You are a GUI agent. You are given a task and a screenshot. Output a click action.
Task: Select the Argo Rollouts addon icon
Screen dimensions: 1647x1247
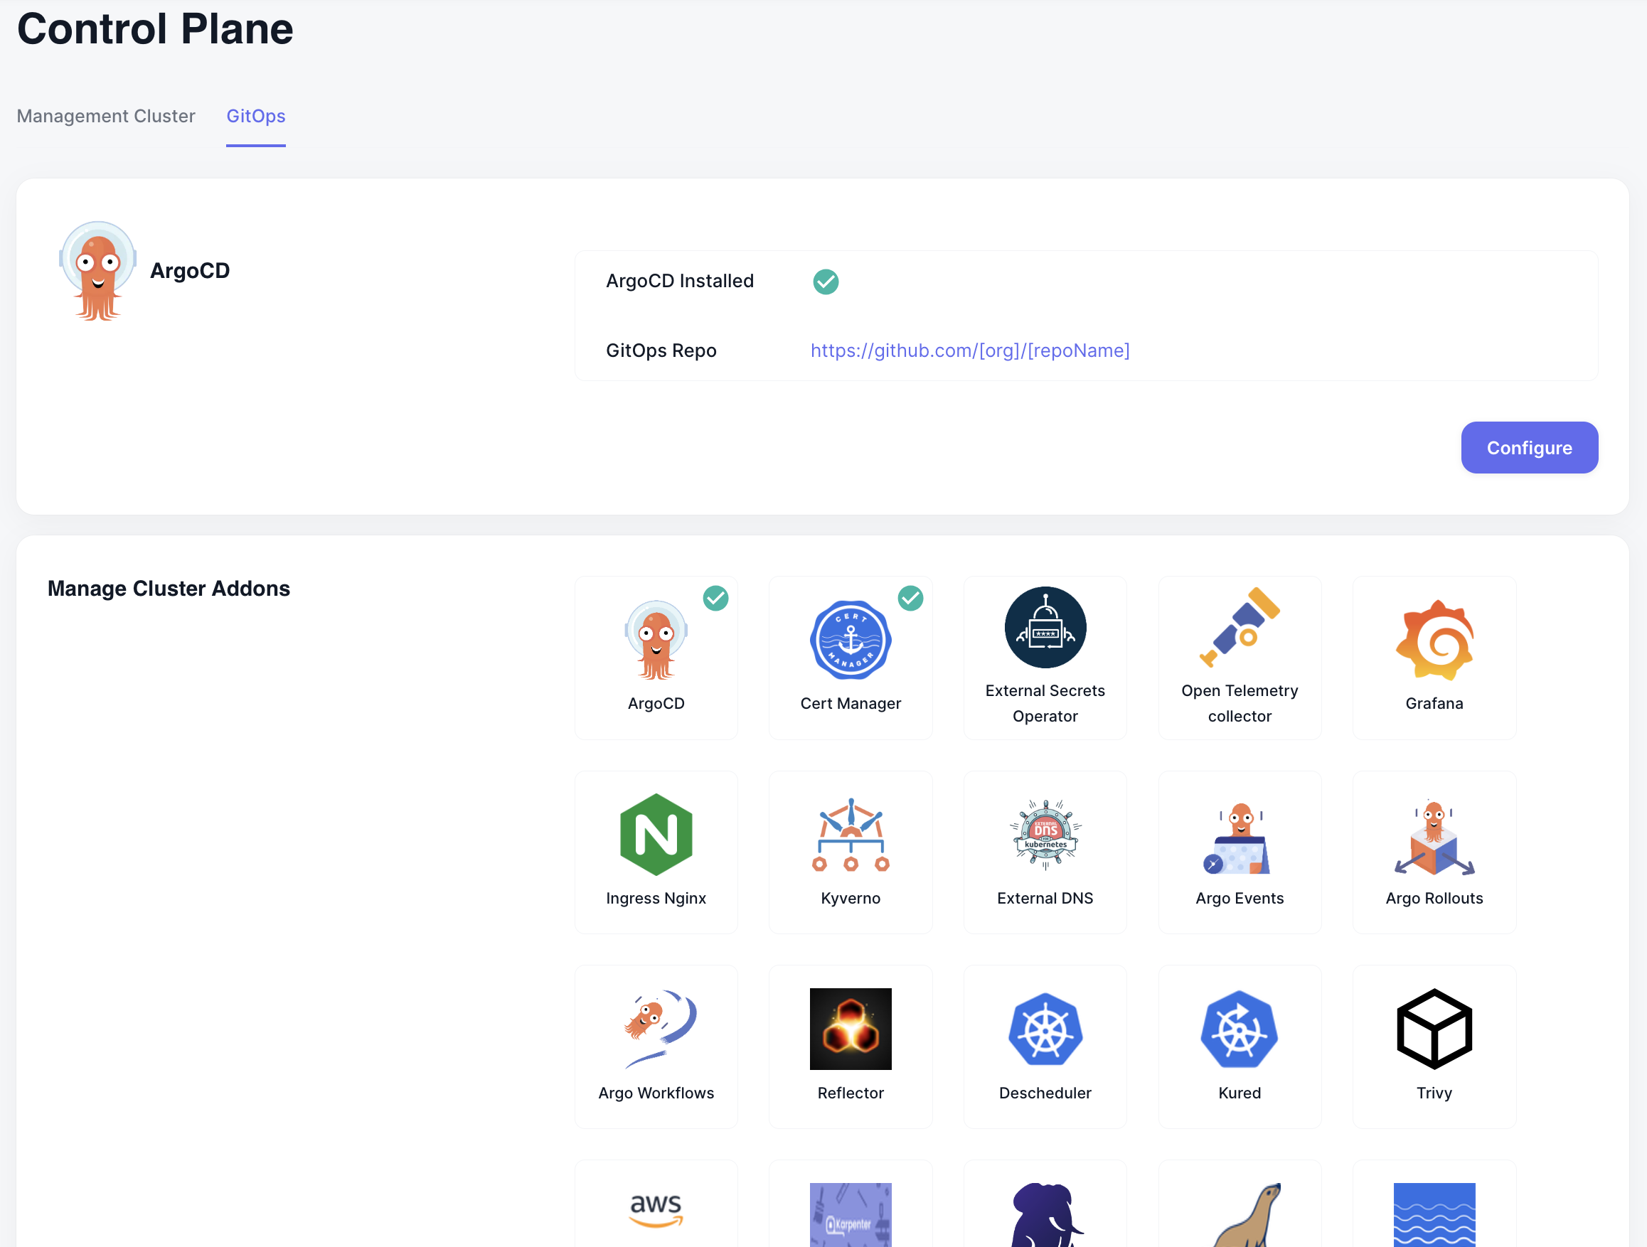pos(1434,837)
